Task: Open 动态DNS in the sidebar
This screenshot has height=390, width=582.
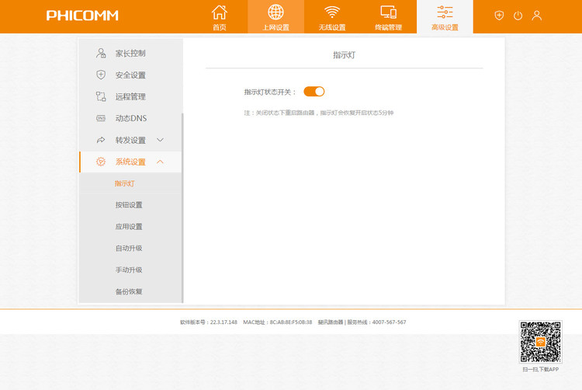Action: click(x=131, y=118)
